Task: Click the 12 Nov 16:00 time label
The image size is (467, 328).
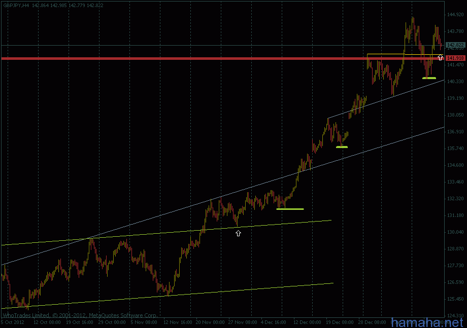Action: (178, 322)
